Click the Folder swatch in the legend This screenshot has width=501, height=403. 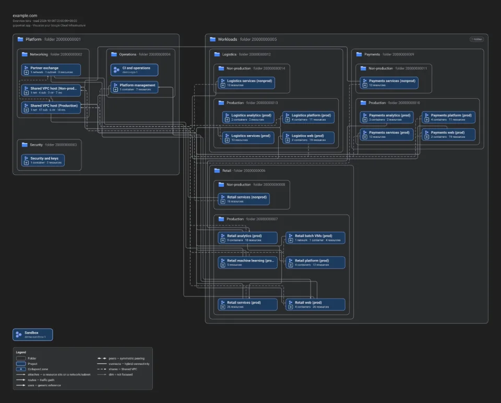click(21, 358)
